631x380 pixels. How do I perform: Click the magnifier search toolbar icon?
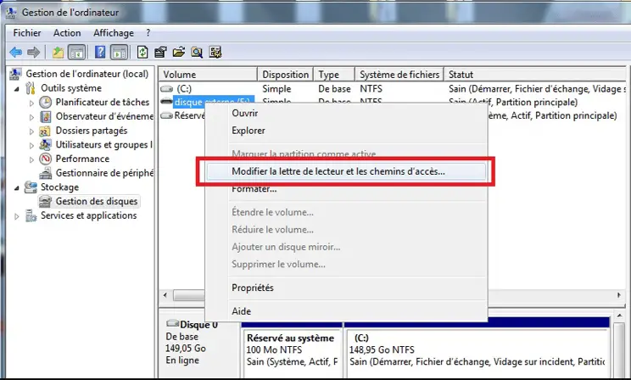click(x=197, y=52)
